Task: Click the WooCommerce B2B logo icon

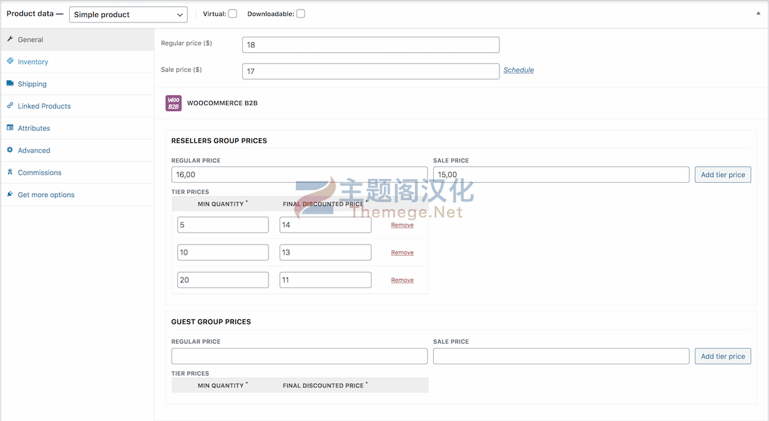Action: [x=174, y=103]
